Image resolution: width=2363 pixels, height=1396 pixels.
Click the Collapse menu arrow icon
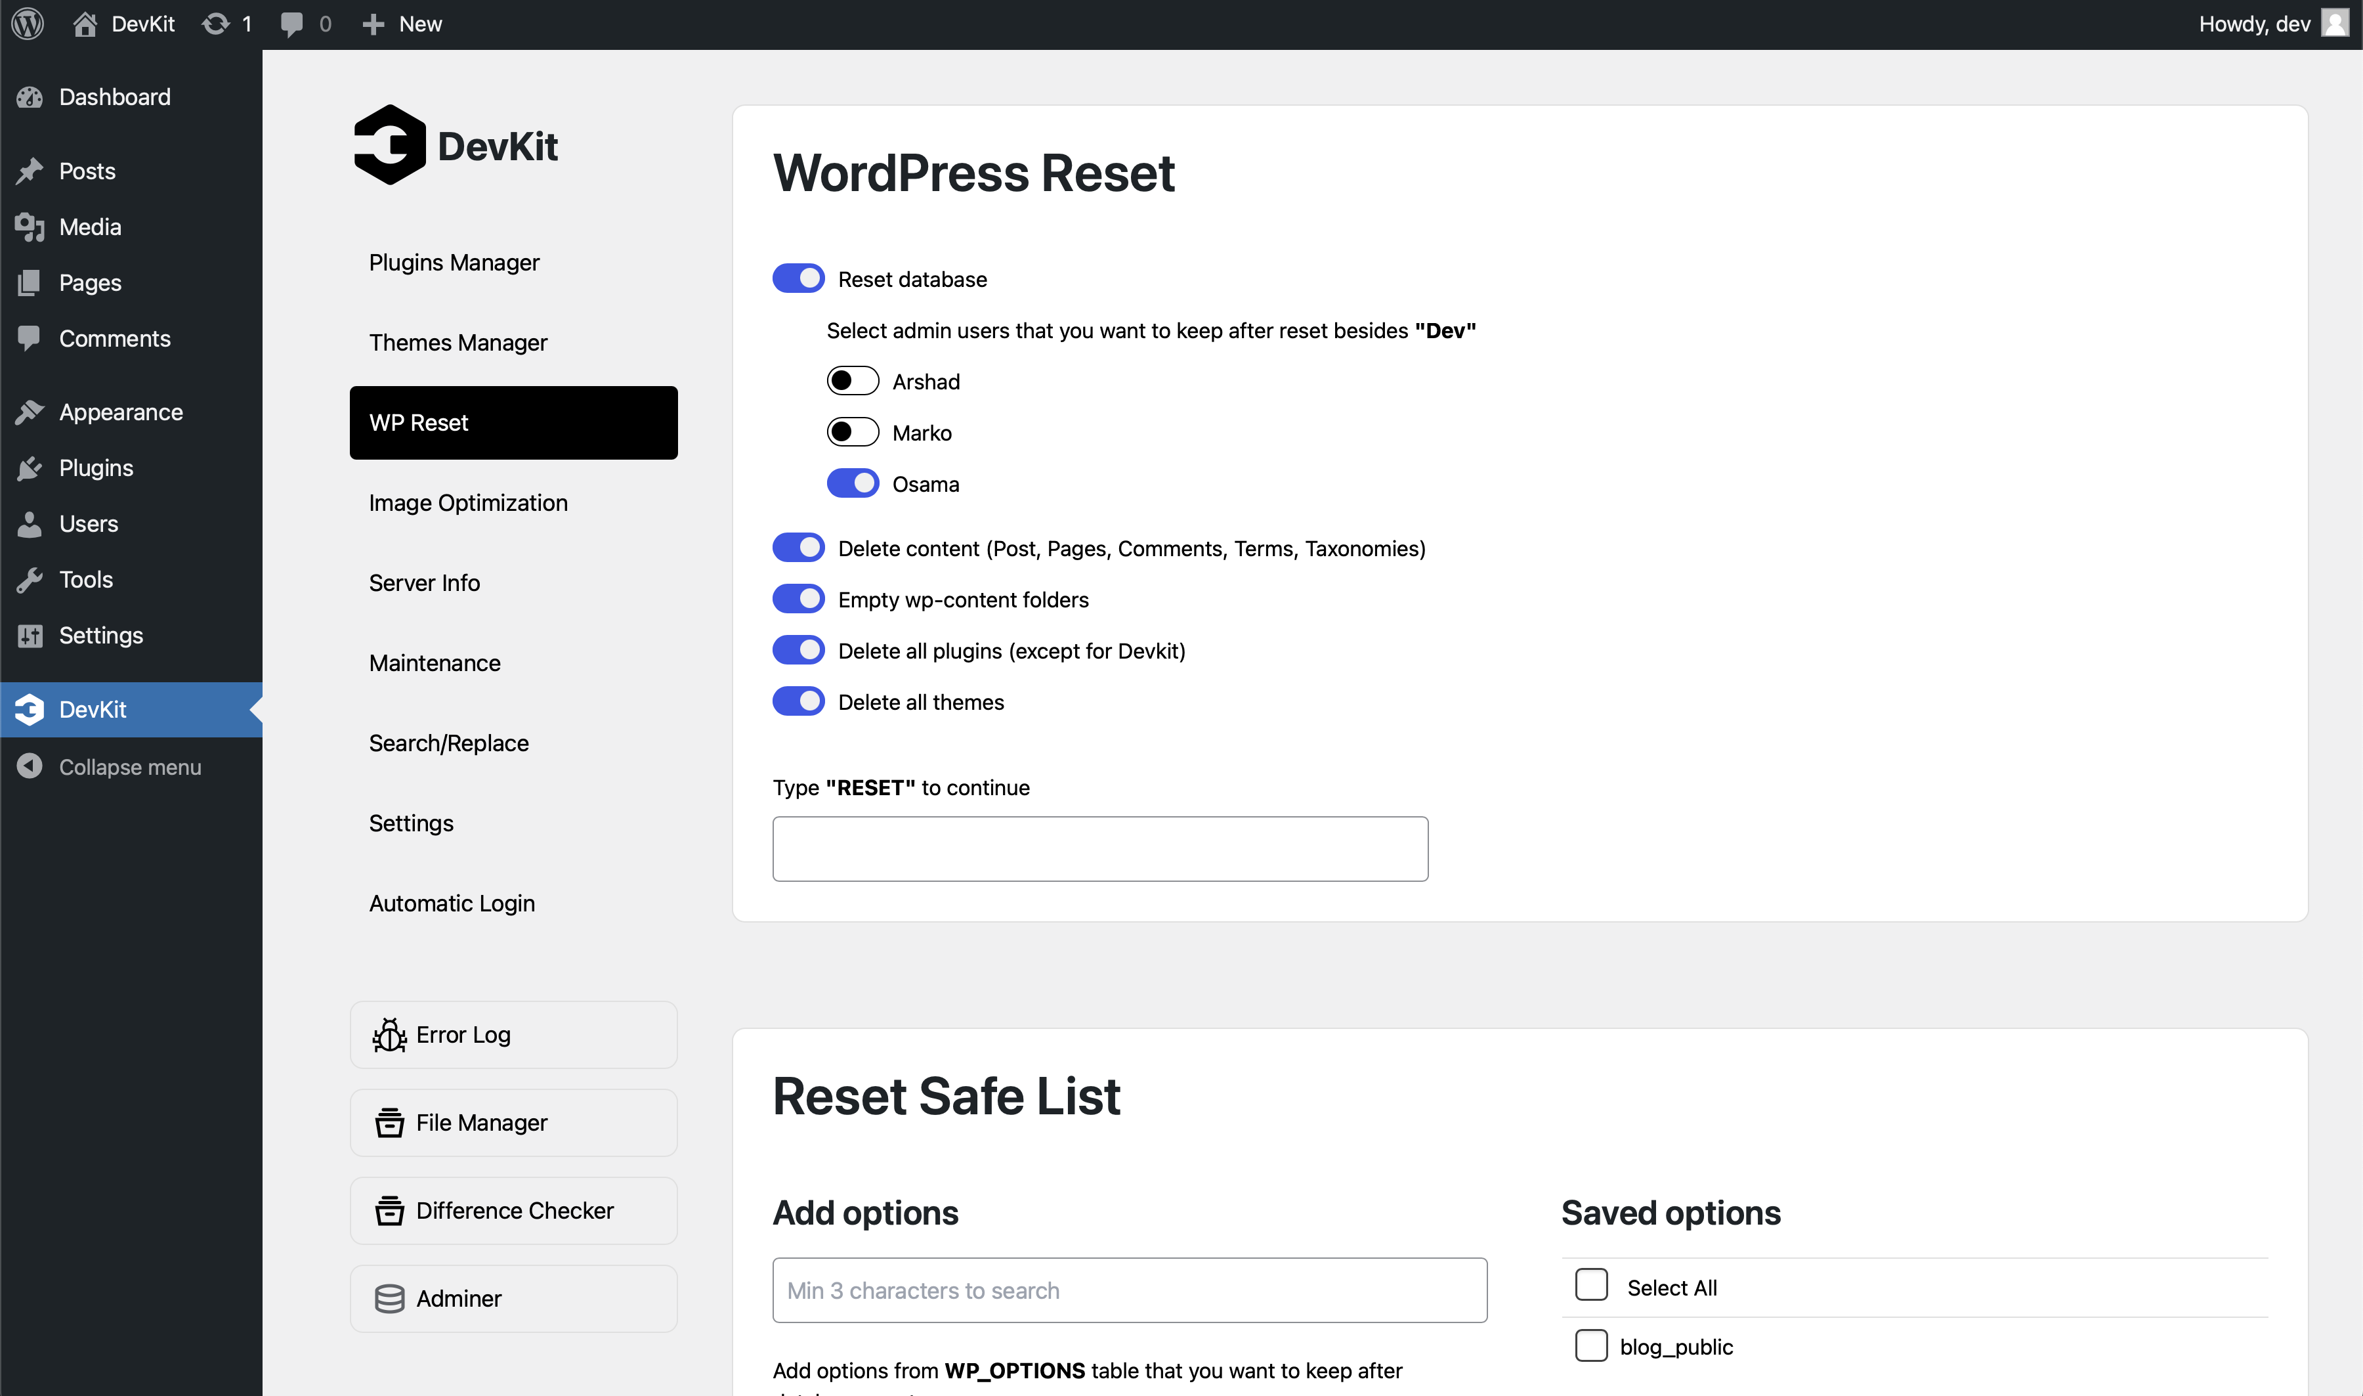(x=30, y=766)
